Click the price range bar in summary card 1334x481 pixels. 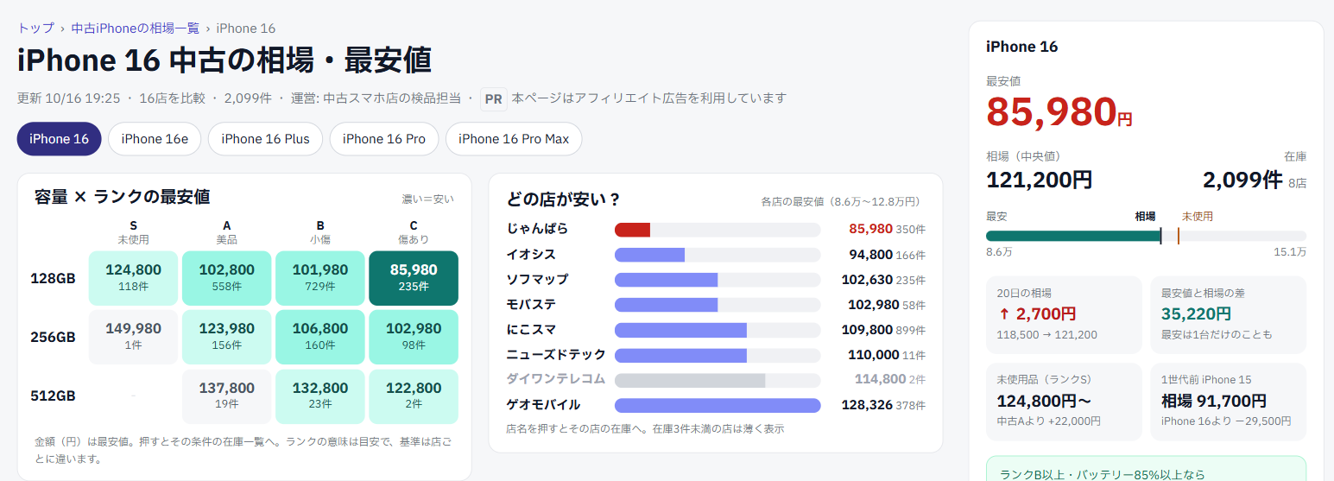point(1146,236)
